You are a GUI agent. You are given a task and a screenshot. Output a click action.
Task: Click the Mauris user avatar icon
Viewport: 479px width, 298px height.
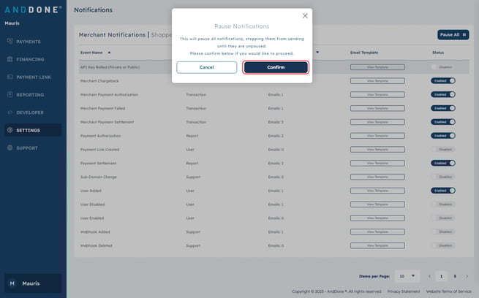pos(11,283)
